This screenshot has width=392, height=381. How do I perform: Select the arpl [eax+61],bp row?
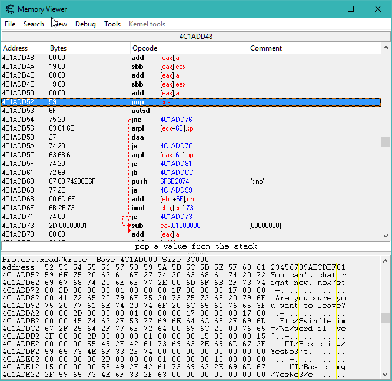click(191, 155)
